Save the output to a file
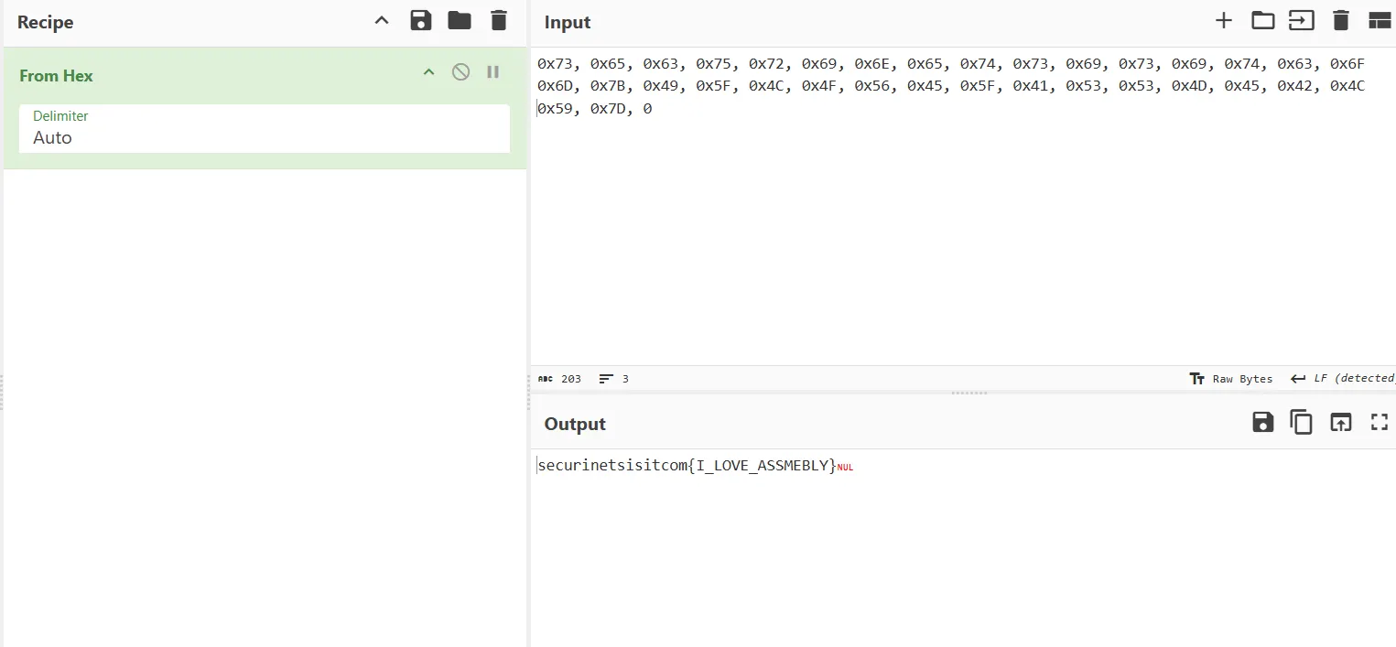 click(1262, 422)
